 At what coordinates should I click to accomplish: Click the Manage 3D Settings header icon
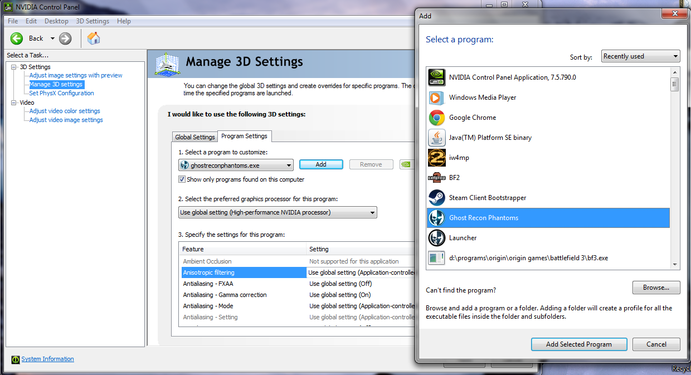point(167,65)
